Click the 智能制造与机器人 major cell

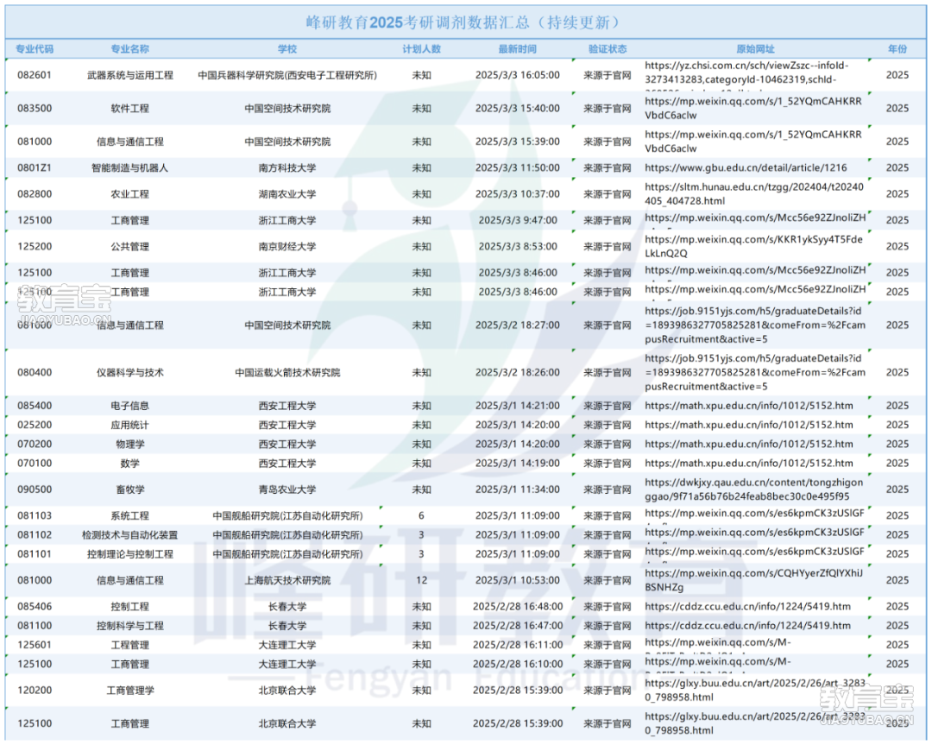pos(129,167)
